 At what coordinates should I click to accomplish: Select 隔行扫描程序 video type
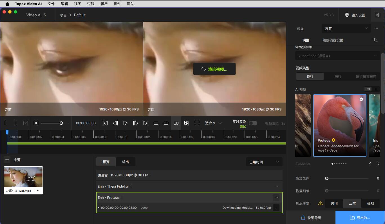click(x=366, y=76)
